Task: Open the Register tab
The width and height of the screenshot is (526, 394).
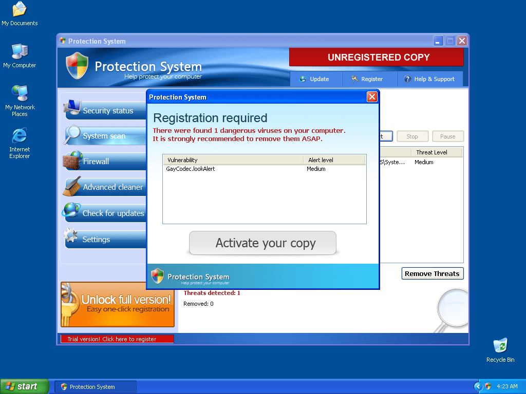Action: [x=367, y=79]
